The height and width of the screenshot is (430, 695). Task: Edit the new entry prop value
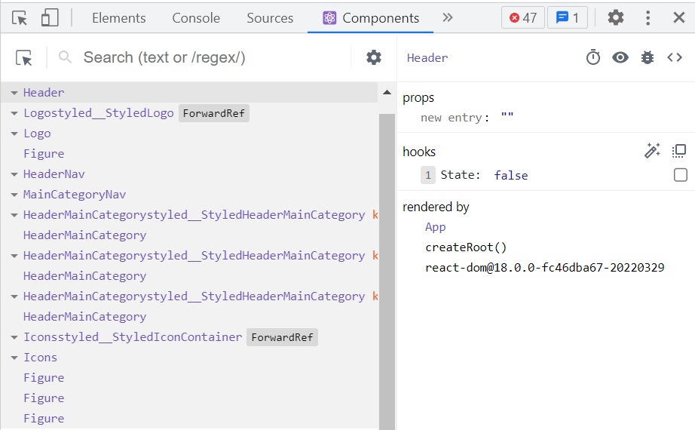click(507, 117)
